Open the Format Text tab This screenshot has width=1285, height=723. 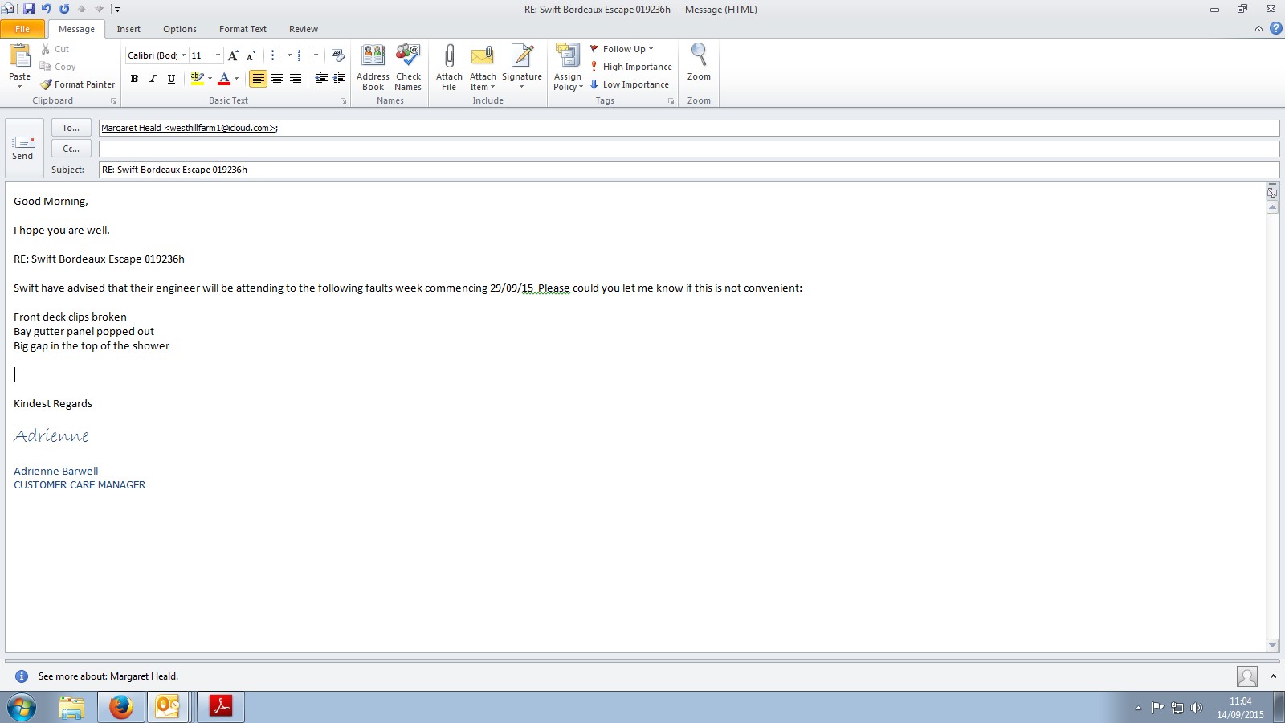pyautogui.click(x=243, y=29)
